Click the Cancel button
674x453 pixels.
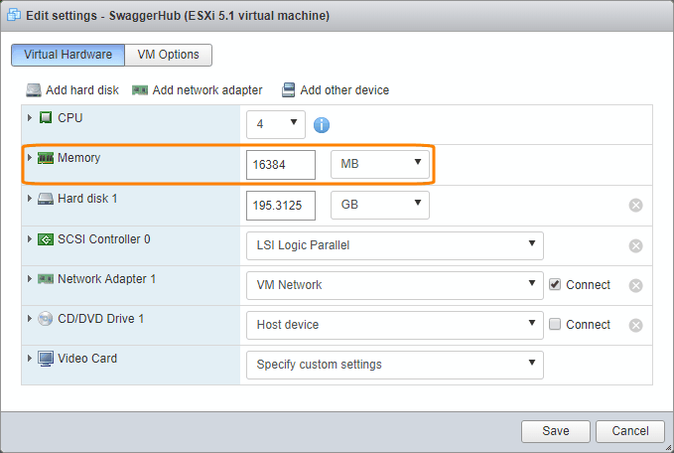click(x=630, y=431)
